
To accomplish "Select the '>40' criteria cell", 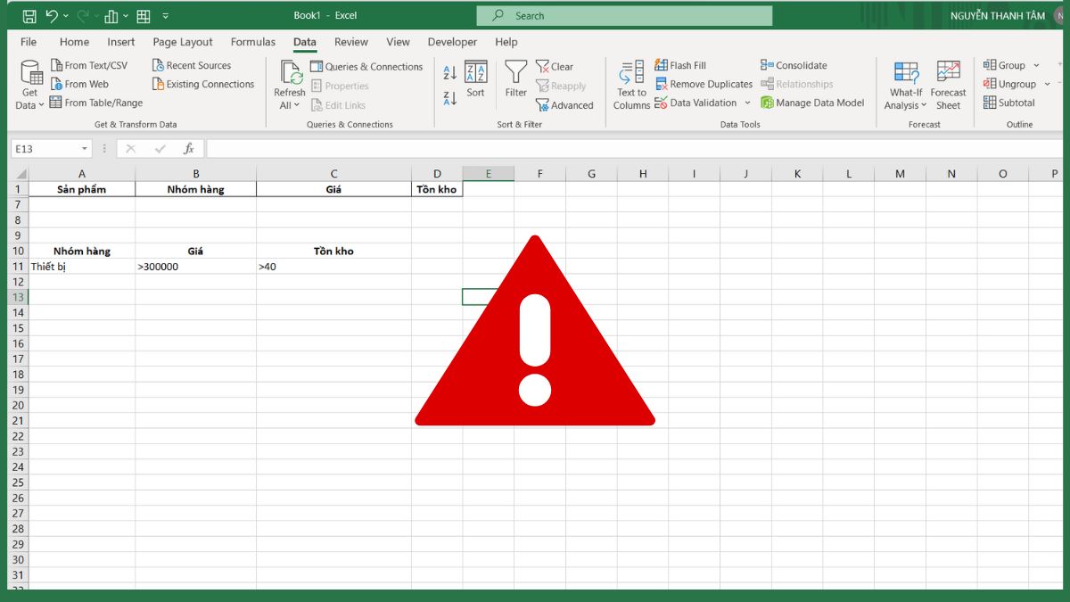I will tap(333, 266).
